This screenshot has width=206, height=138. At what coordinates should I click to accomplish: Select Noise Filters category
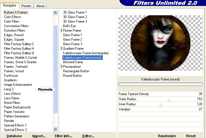[x=12, y=103]
